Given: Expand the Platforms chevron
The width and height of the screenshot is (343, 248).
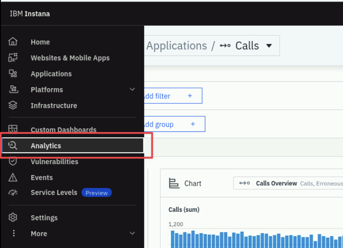Looking at the screenshot, I should coord(132,89).
